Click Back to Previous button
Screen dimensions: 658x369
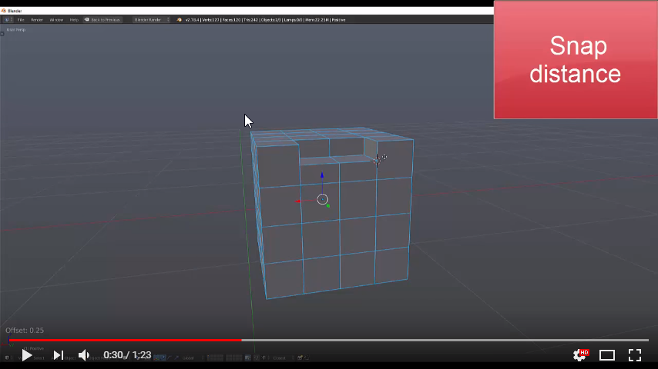[102, 20]
